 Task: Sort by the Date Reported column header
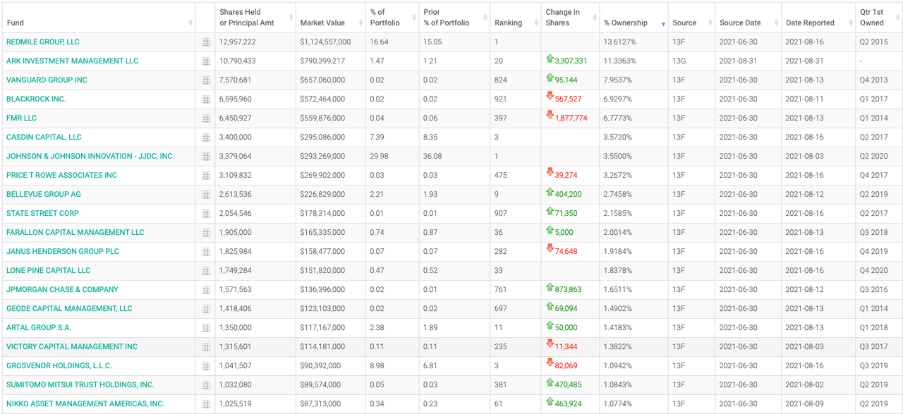[810, 23]
